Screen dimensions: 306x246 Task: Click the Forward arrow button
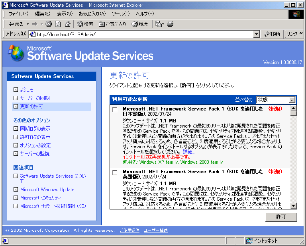pos(35,24)
